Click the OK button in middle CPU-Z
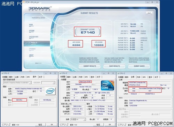This screenshot has width=174, height=127. (x=110, y=125)
